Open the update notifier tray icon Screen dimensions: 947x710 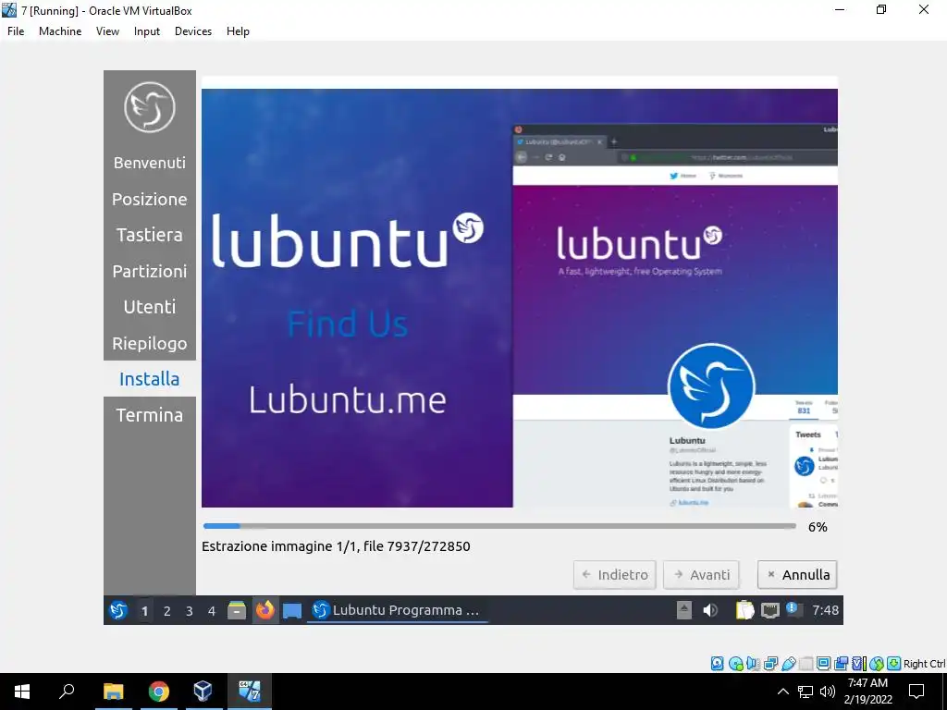pos(793,610)
